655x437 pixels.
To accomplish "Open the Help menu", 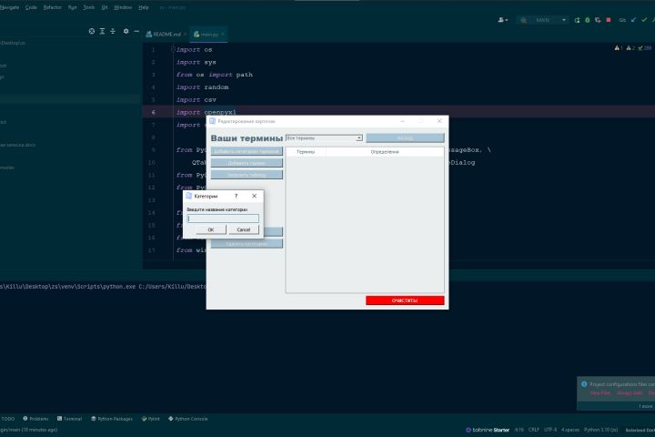I will [144, 7].
